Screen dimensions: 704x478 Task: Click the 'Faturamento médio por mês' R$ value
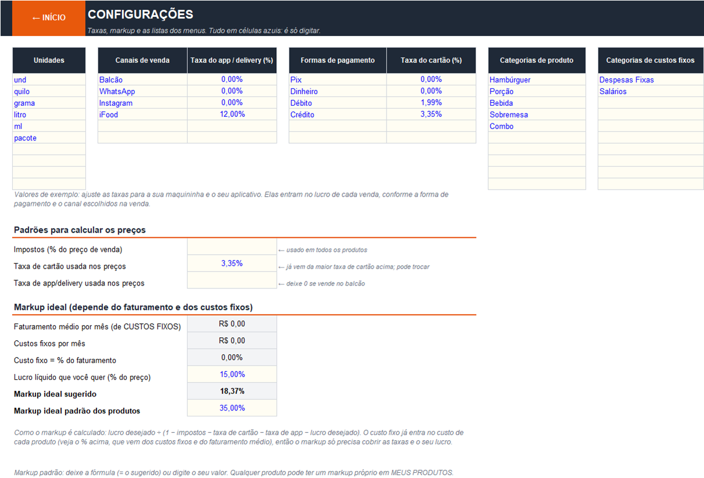[232, 324]
